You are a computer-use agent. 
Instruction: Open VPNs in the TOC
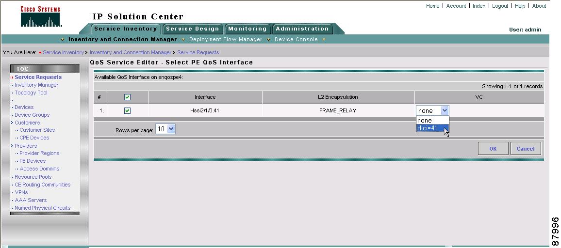(x=21, y=192)
